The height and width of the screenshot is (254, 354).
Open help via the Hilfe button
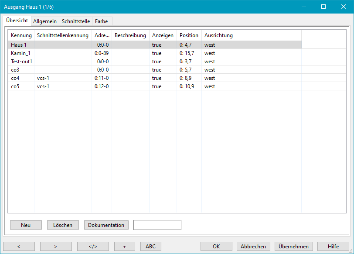(333, 246)
